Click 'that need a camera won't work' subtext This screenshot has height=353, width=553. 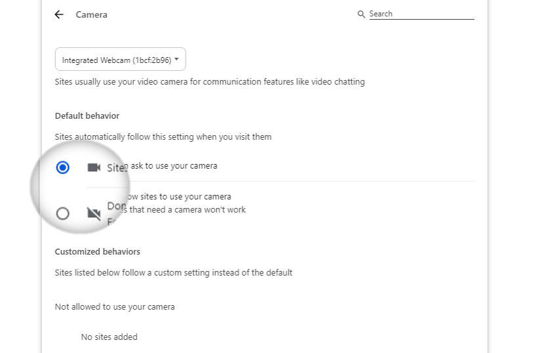[188, 209]
